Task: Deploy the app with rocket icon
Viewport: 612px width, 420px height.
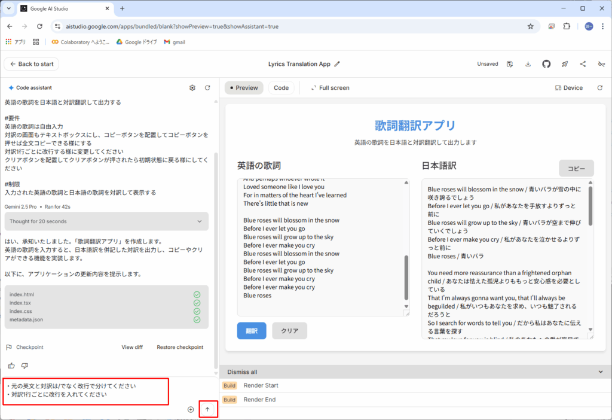Action: (x=564, y=63)
